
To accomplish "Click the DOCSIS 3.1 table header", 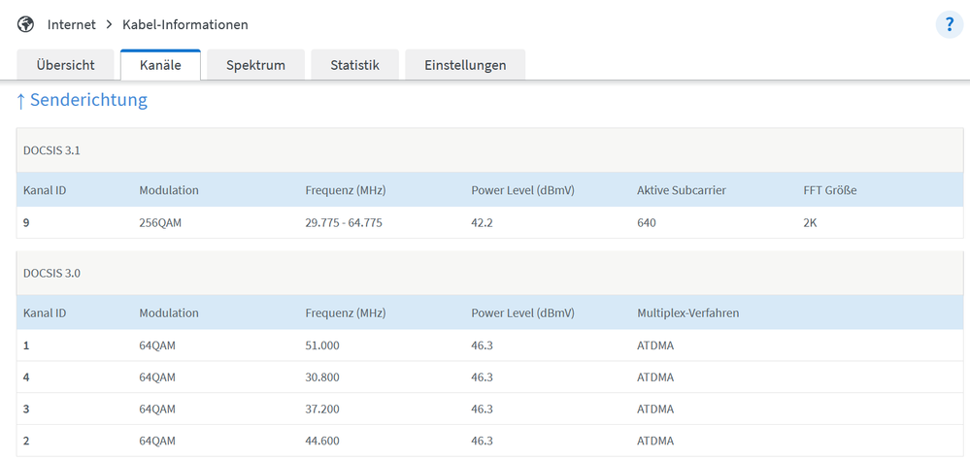I will 51,150.
